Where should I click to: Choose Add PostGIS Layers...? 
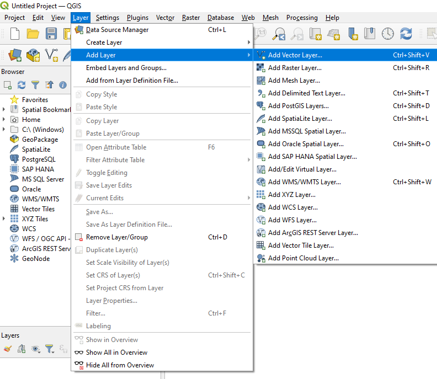click(x=345, y=106)
